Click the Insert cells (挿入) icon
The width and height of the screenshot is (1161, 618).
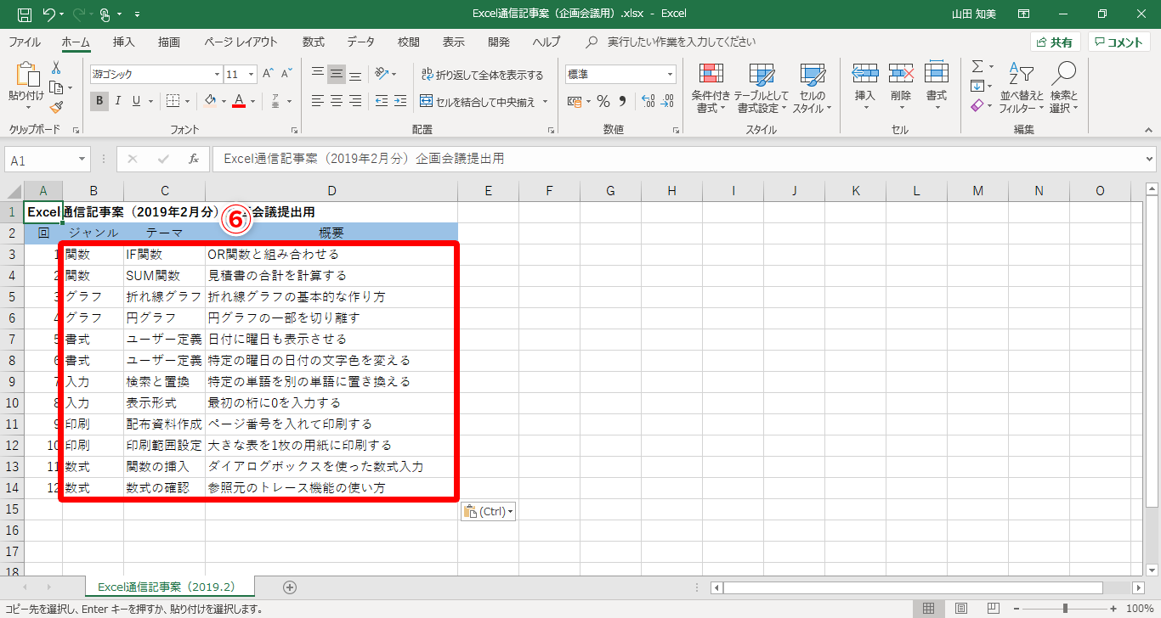864,74
